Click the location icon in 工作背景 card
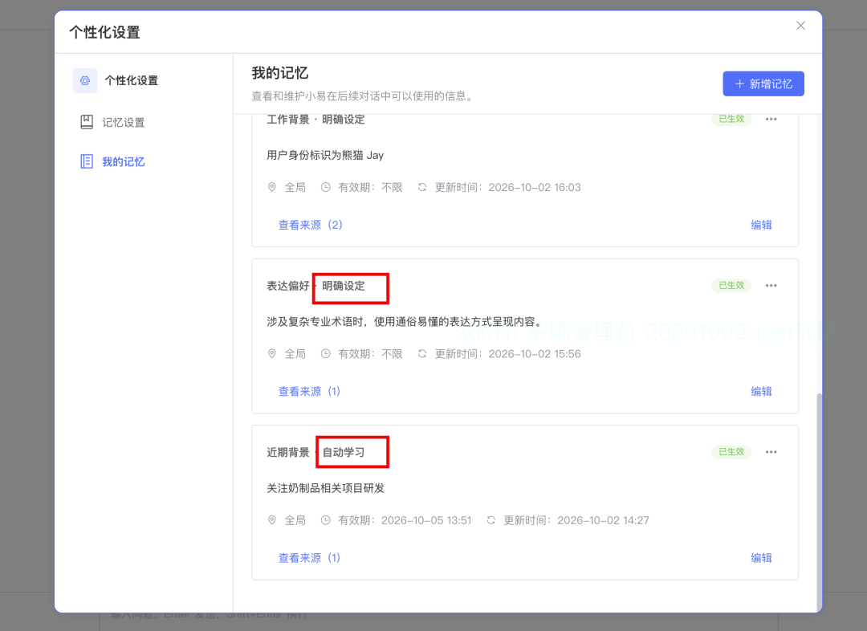 pyautogui.click(x=271, y=187)
